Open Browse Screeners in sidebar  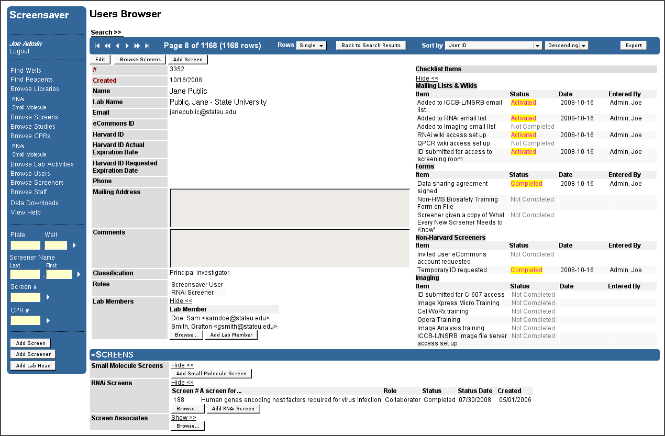(37, 183)
